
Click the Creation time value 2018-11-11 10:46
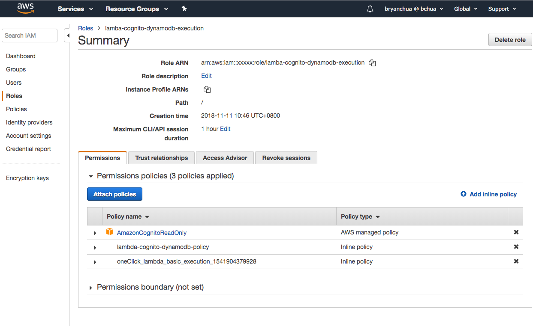[241, 116]
